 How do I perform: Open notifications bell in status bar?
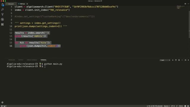pyautogui.click(x=188, y=106)
